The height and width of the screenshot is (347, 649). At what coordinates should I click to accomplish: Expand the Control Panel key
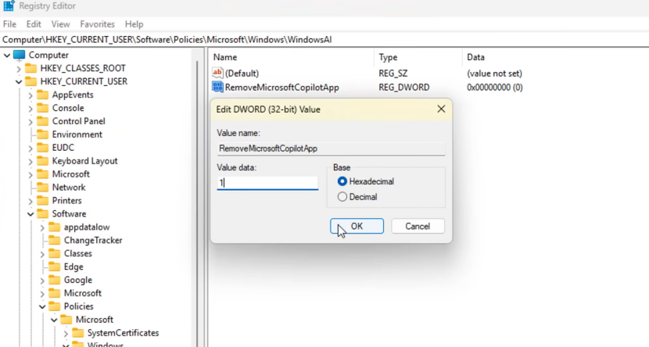pos(30,122)
